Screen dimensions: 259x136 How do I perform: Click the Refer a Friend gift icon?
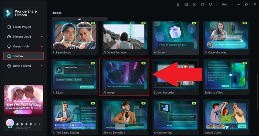pos(9,66)
